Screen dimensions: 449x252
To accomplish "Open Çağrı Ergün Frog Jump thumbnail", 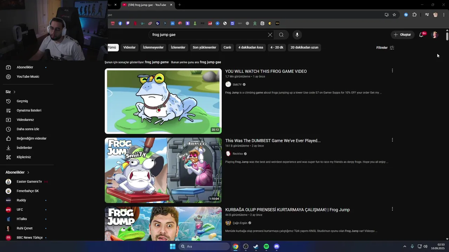I will [x=163, y=224].
